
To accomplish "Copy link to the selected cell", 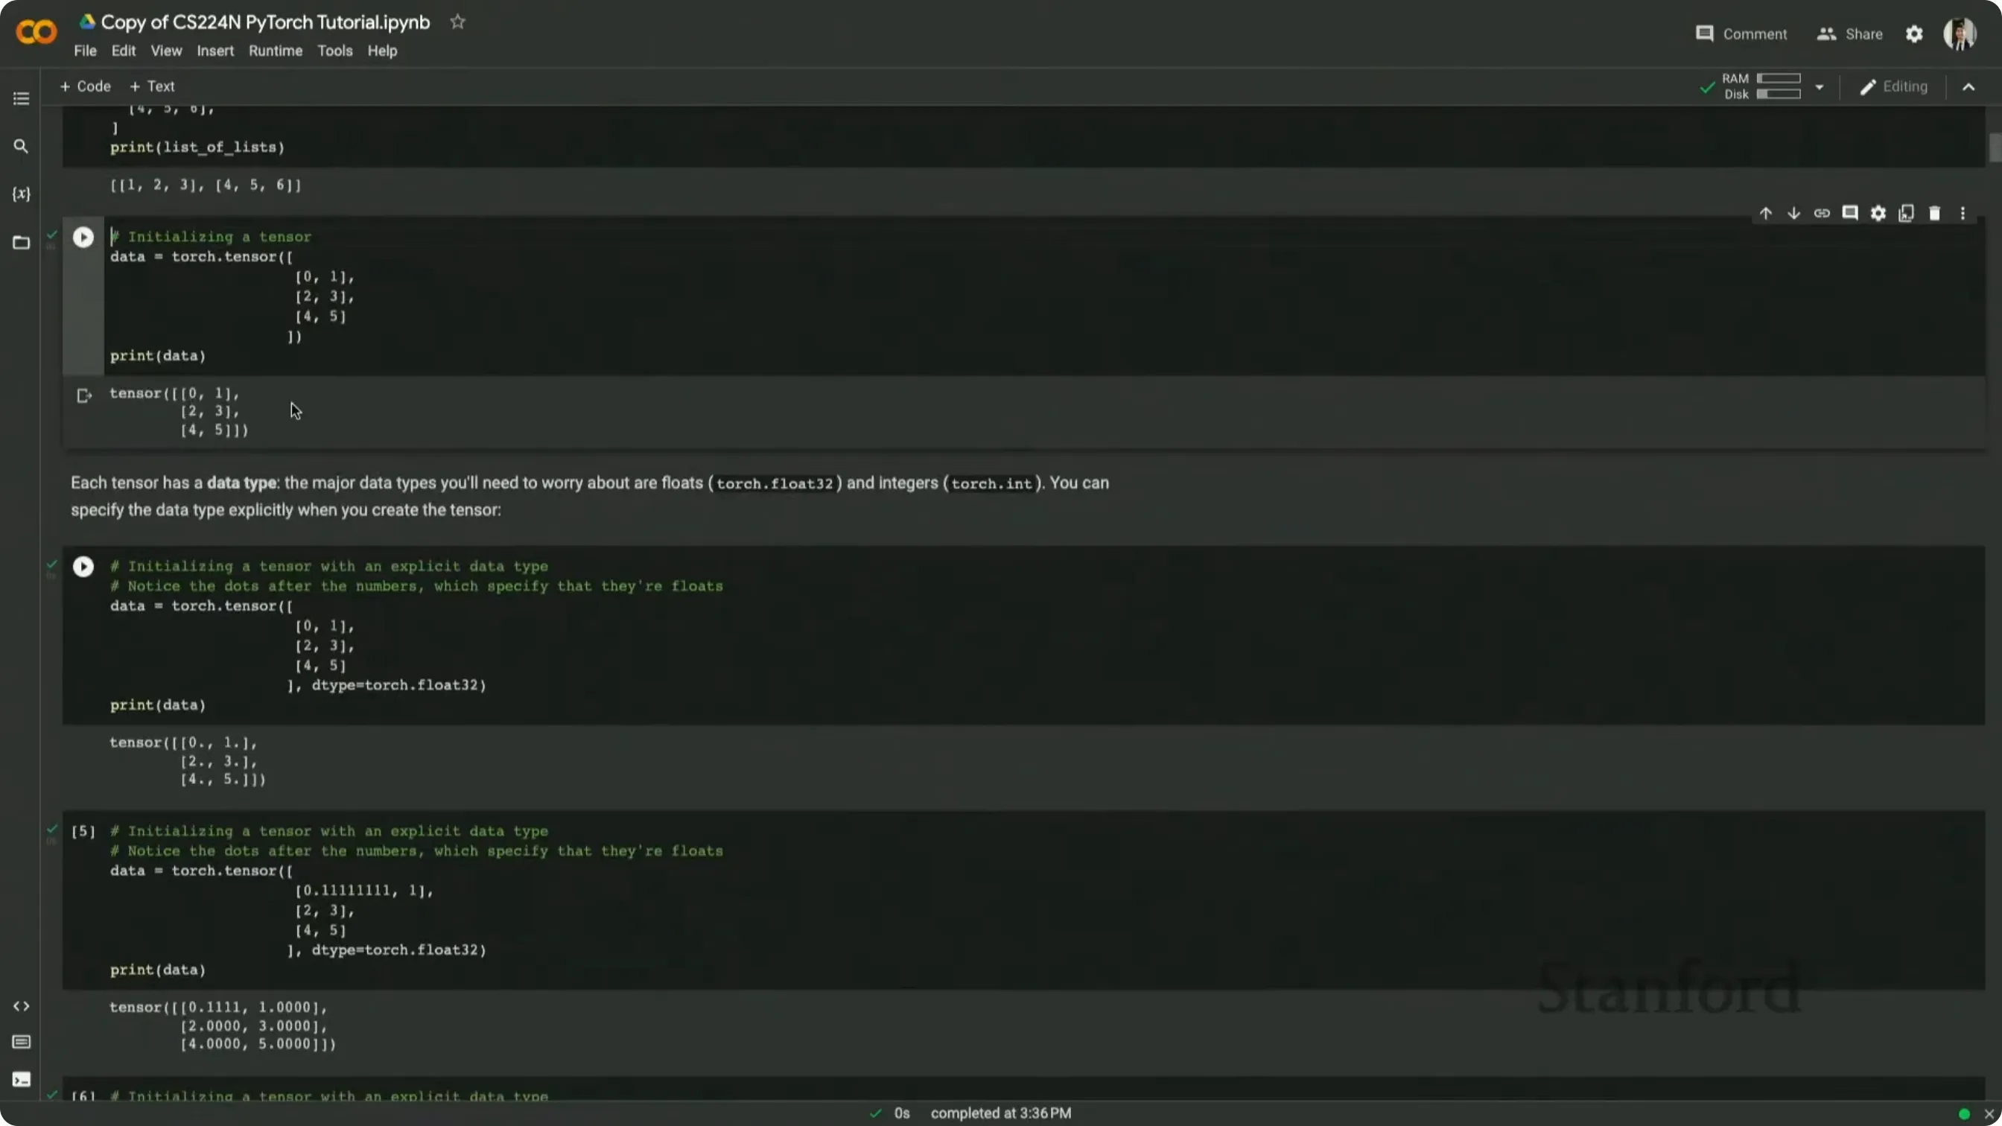I will coord(1822,213).
